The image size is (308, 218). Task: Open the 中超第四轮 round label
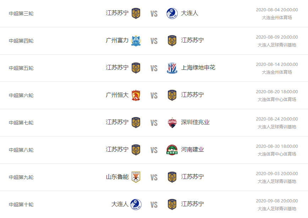tap(21, 41)
